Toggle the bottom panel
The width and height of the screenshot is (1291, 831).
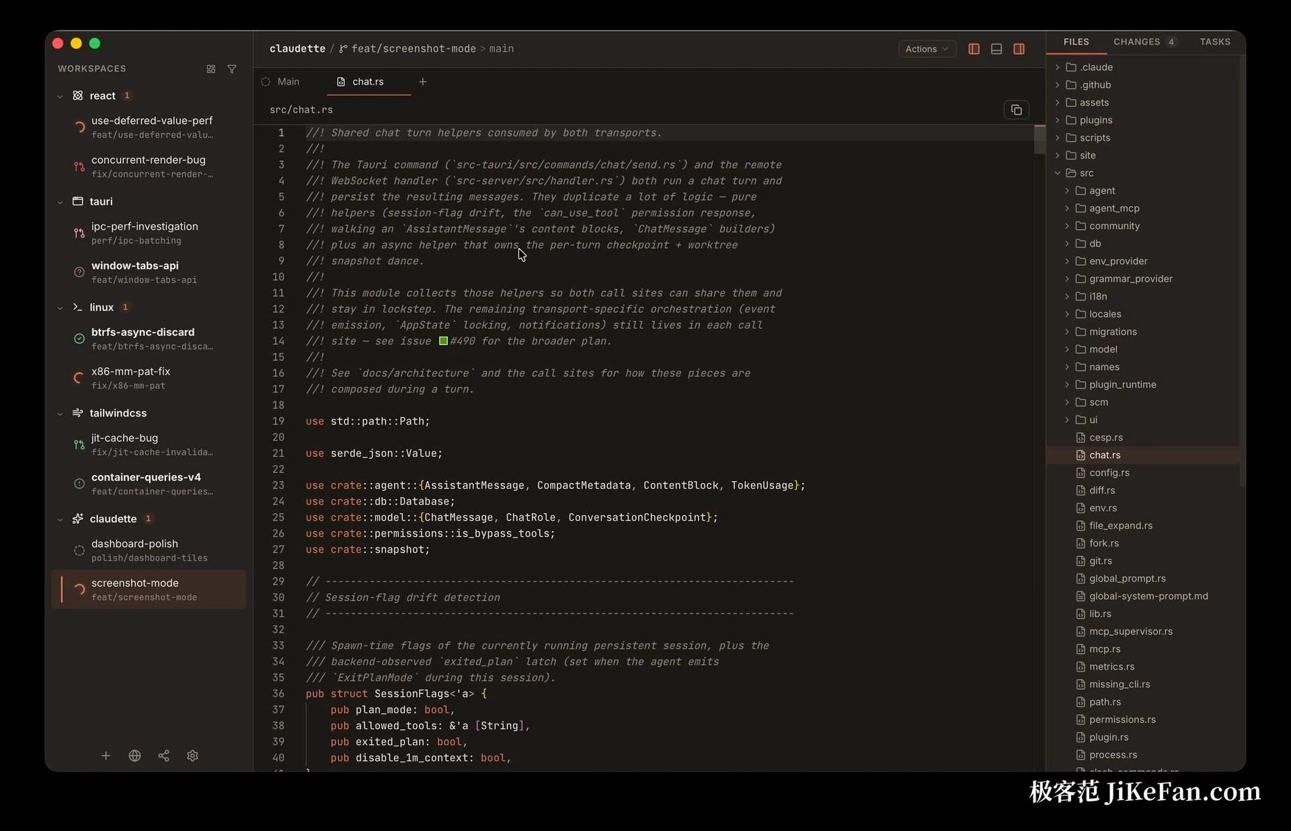[x=996, y=49]
